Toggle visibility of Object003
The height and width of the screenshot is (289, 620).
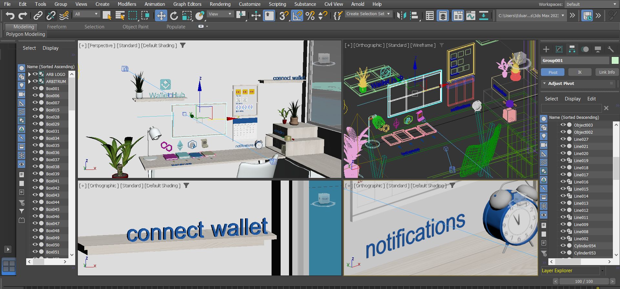click(563, 125)
